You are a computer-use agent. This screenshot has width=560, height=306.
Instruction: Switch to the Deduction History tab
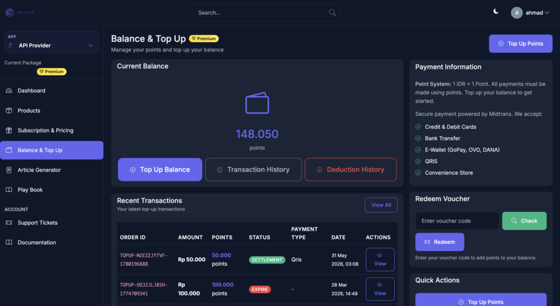(351, 169)
